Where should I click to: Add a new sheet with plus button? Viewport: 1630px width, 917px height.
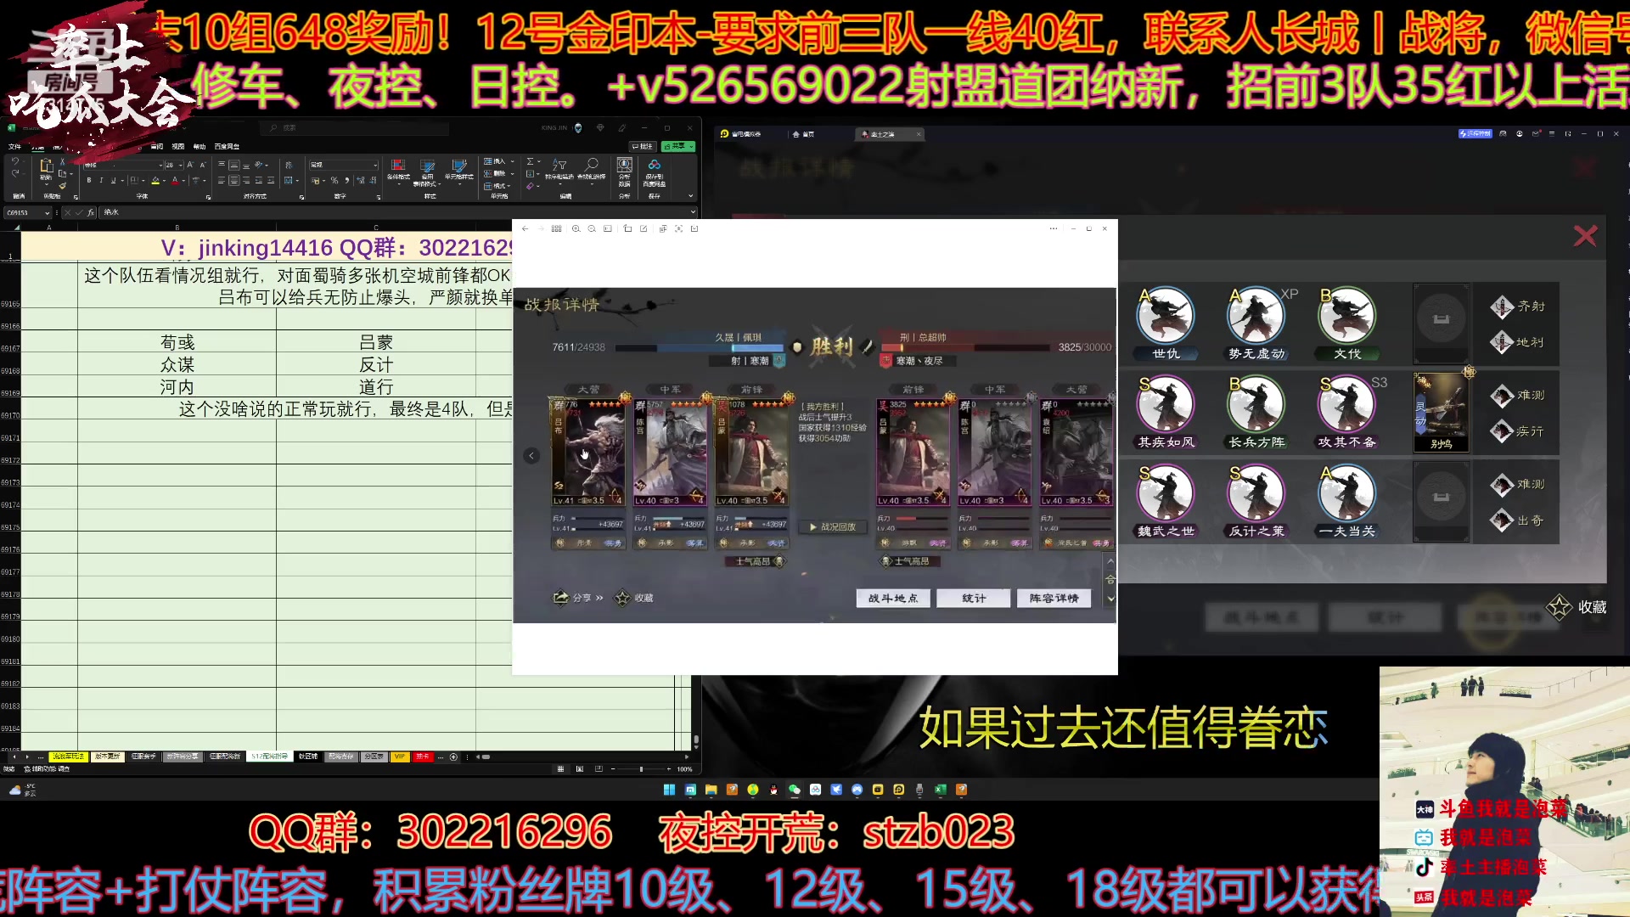(453, 757)
